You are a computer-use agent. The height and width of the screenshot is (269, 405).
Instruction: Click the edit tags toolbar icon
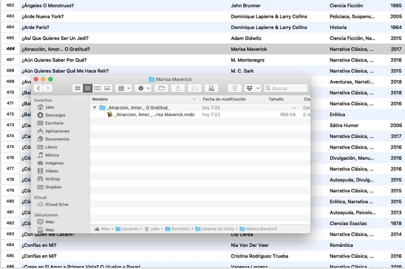click(195, 88)
